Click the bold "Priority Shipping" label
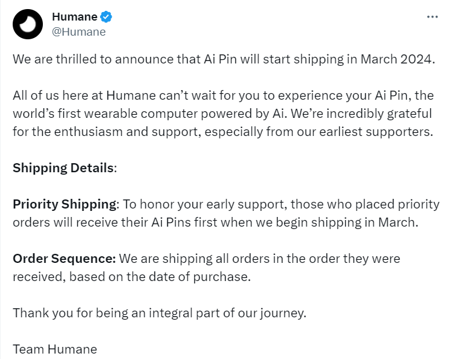This screenshot has width=452, height=359. [x=65, y=204]
